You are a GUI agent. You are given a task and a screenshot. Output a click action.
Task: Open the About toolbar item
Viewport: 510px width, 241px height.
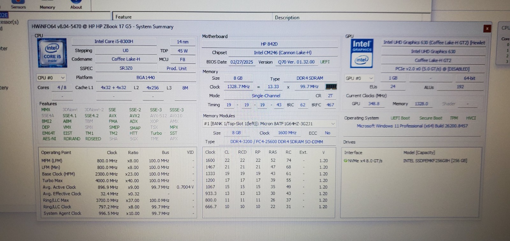[76, 5]
